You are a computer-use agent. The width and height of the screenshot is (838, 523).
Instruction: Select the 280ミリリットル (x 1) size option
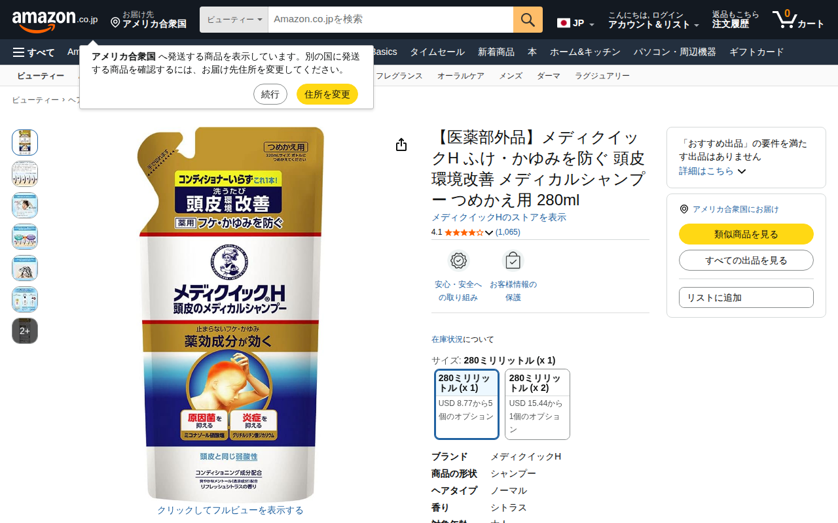tap(467, 404)
